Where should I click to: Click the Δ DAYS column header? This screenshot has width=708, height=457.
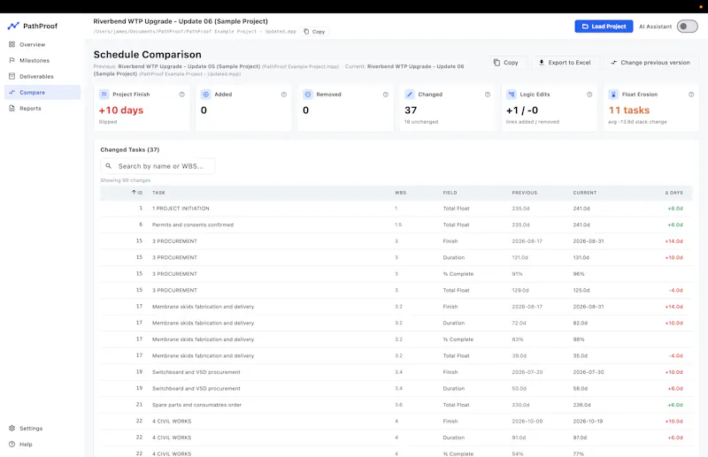click(673, 193)
